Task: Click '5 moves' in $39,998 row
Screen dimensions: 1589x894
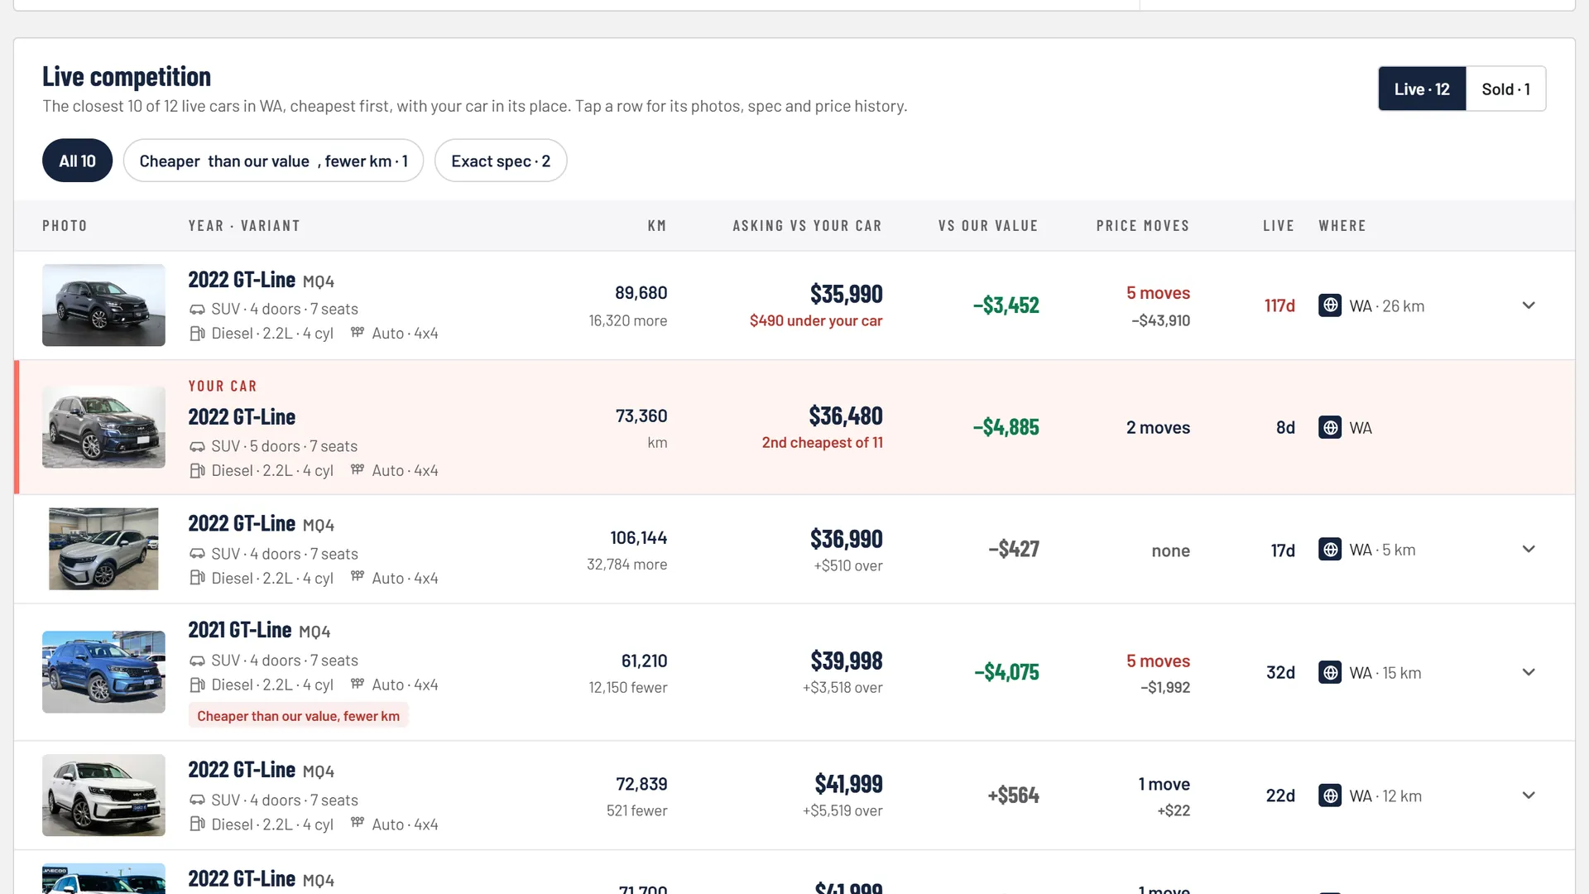Action: (x=1158, y=661)
